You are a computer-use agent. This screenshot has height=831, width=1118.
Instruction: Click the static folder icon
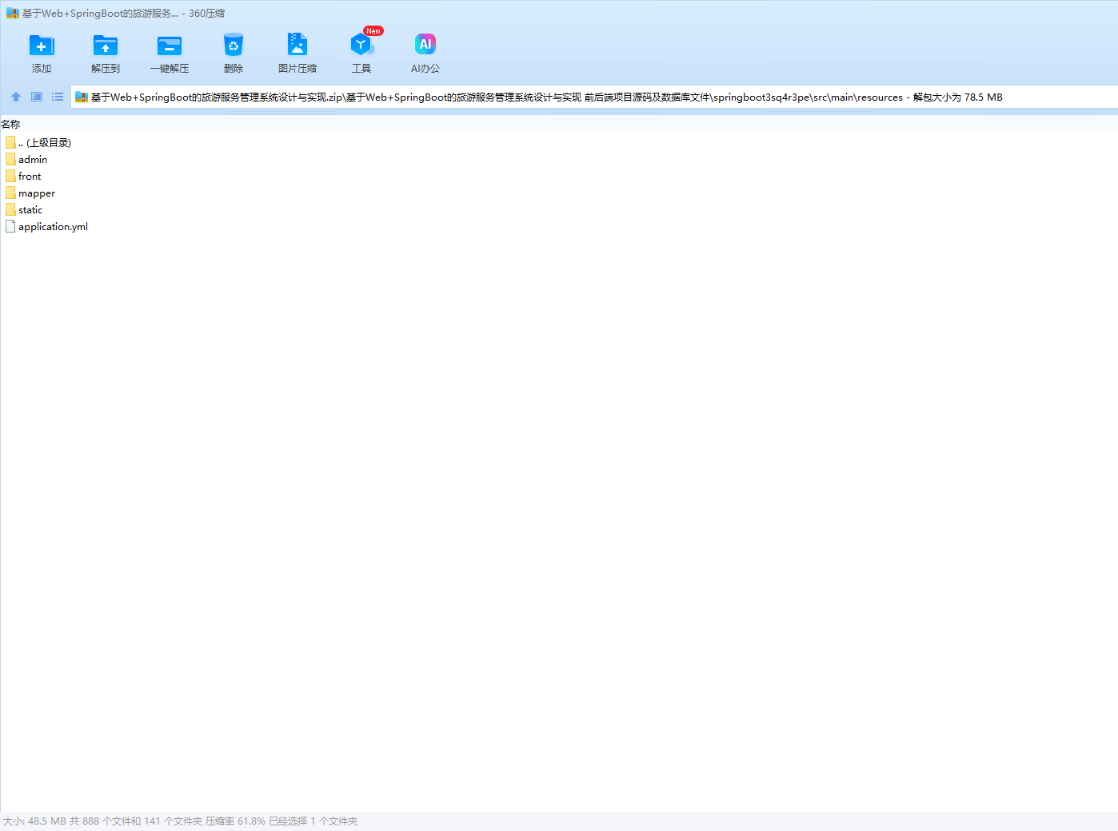[x=10, y=209]
